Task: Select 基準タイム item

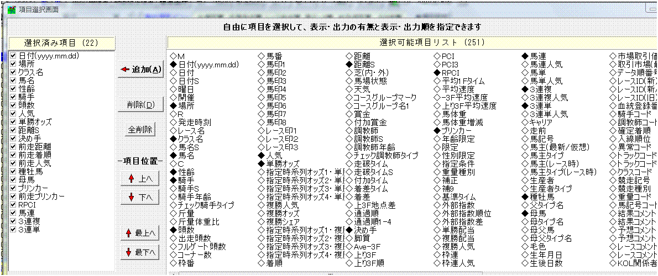Action: tap(455, 197)
